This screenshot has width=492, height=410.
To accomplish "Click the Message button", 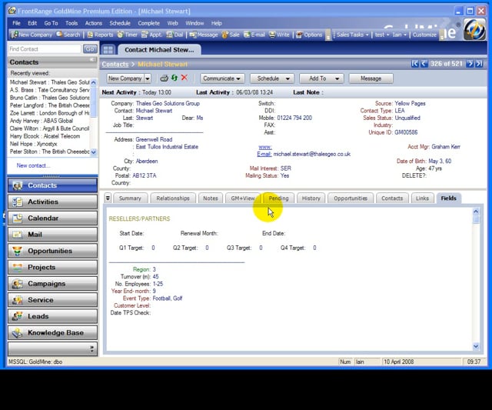I will coord(371,78).
